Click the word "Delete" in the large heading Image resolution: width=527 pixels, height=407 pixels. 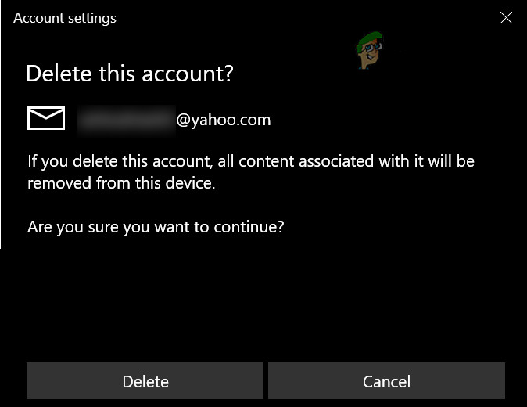tap(59, 74)
